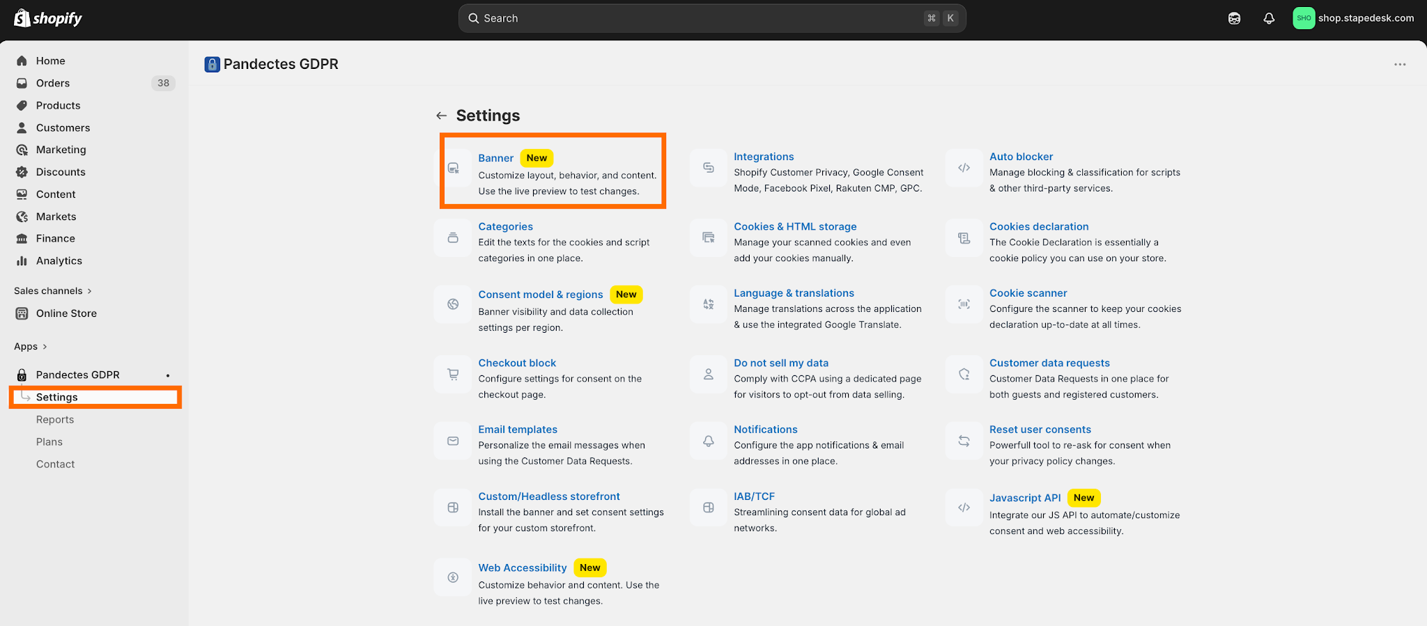Open the Cookies & HTML storage link

tap(795, 226)
